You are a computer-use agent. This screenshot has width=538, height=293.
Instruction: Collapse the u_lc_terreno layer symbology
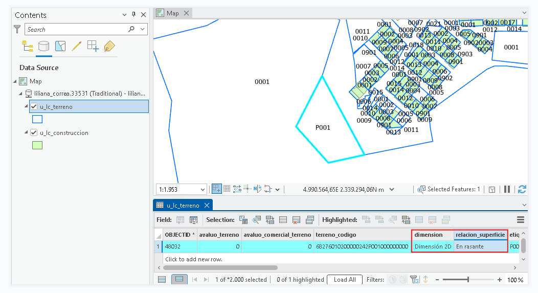coord(26,106)
